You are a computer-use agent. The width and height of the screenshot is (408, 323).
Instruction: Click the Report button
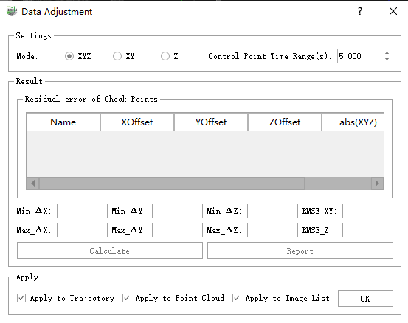[x=300, y=251]
